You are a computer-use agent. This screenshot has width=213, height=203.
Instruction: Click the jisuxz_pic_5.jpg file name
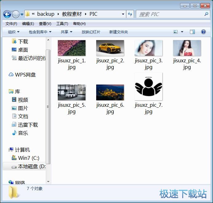click(72, 108)
